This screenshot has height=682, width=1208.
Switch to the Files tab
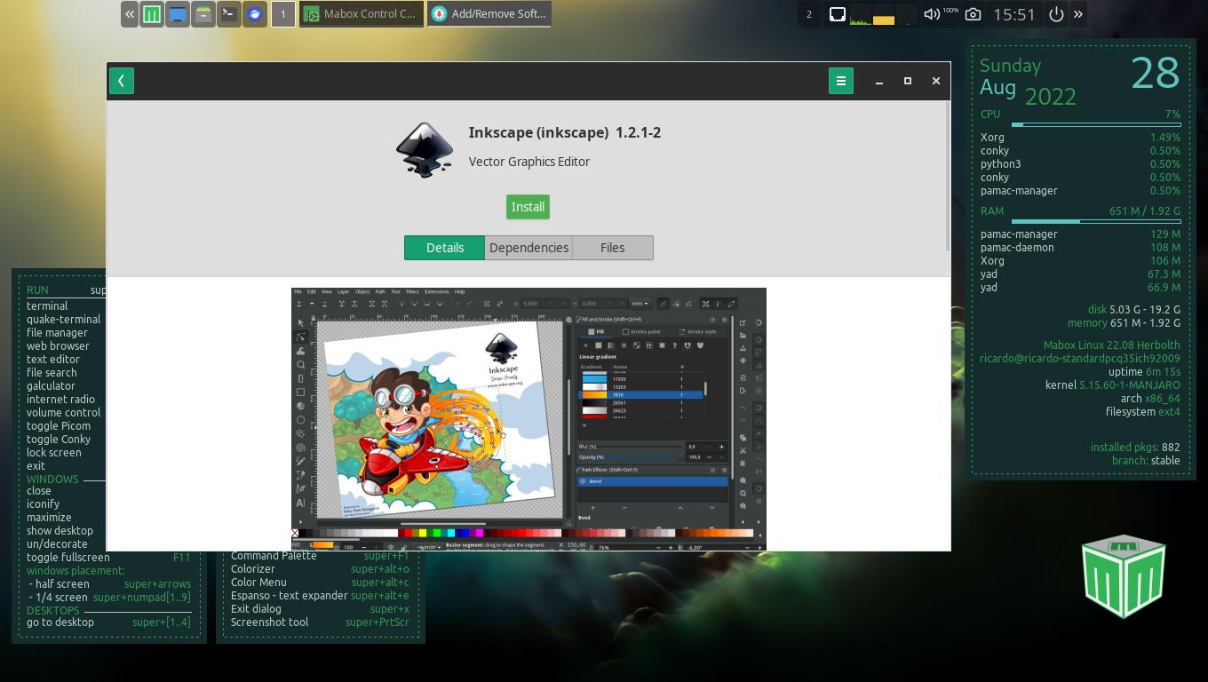(x=612, y=248)
